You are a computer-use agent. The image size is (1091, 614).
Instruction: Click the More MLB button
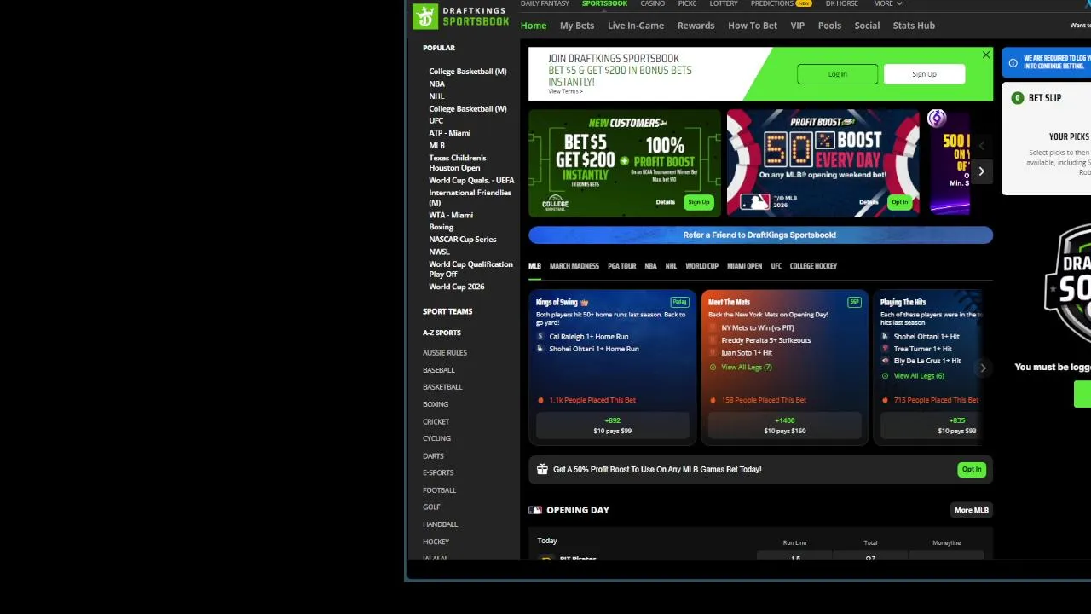pyautogui.click(x=972, y=510)
